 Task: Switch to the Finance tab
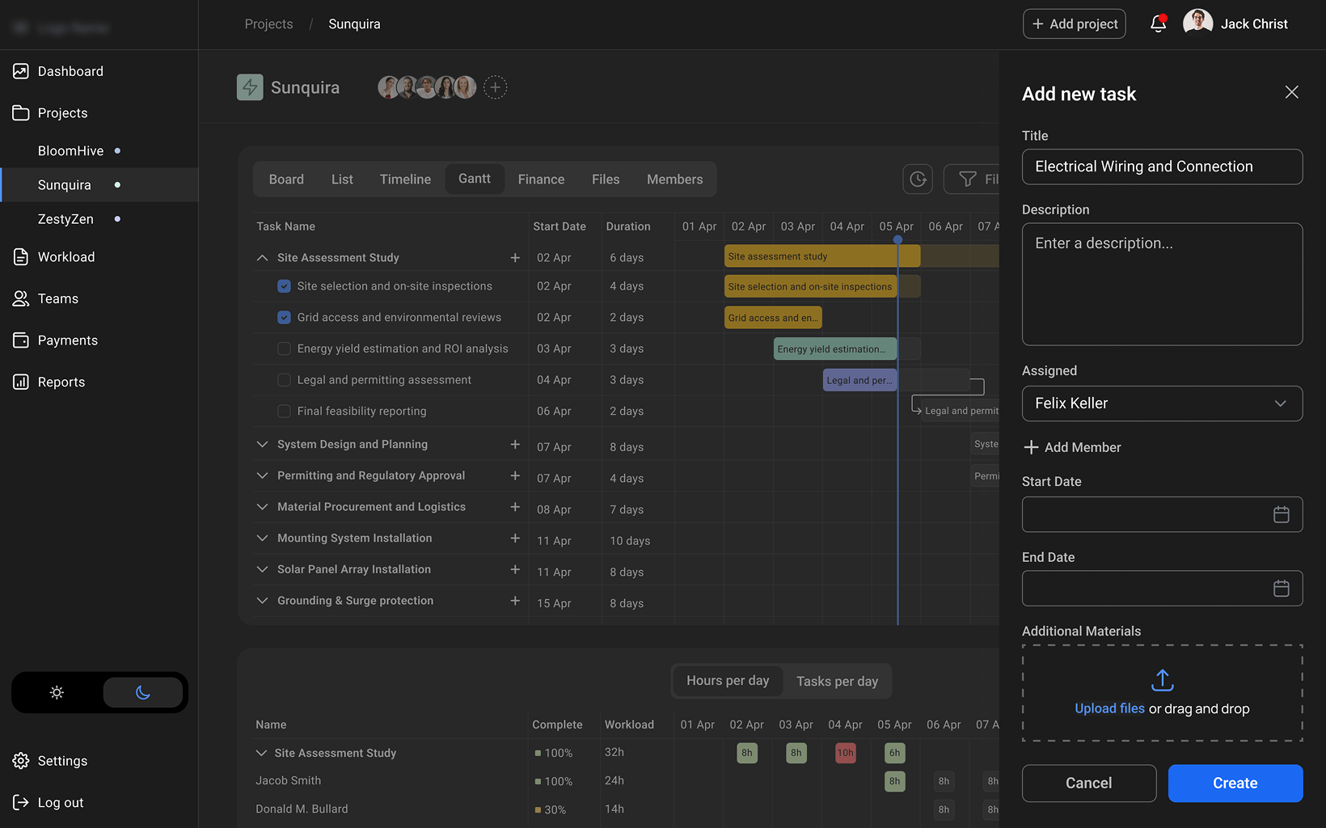point(541,180)
